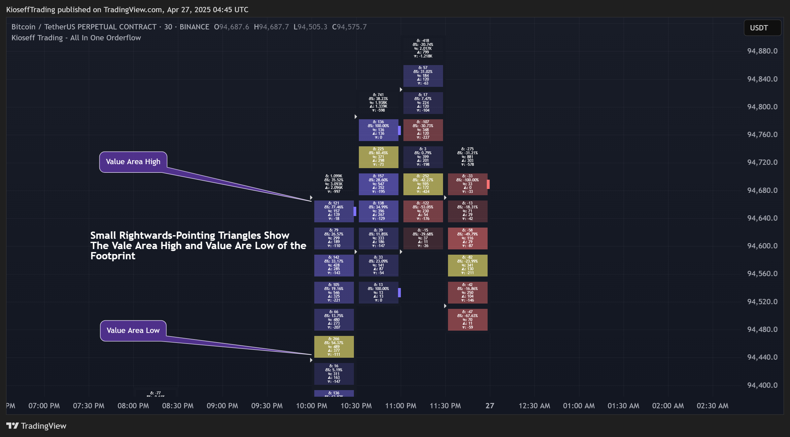Click the triangle marker left of the δ: -13 cell
Viewport: 790px width, 437px height.
445,198
